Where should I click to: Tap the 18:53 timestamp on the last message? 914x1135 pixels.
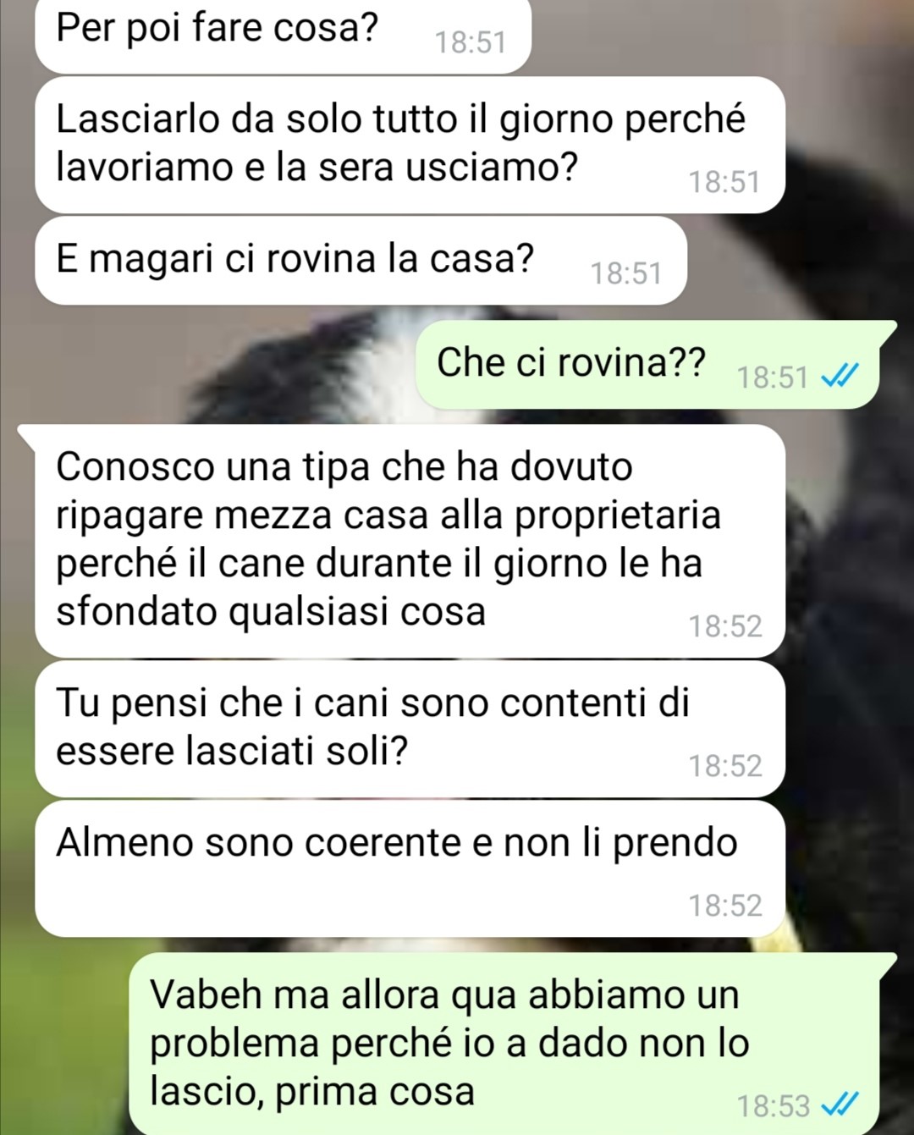click(774, 1106)
